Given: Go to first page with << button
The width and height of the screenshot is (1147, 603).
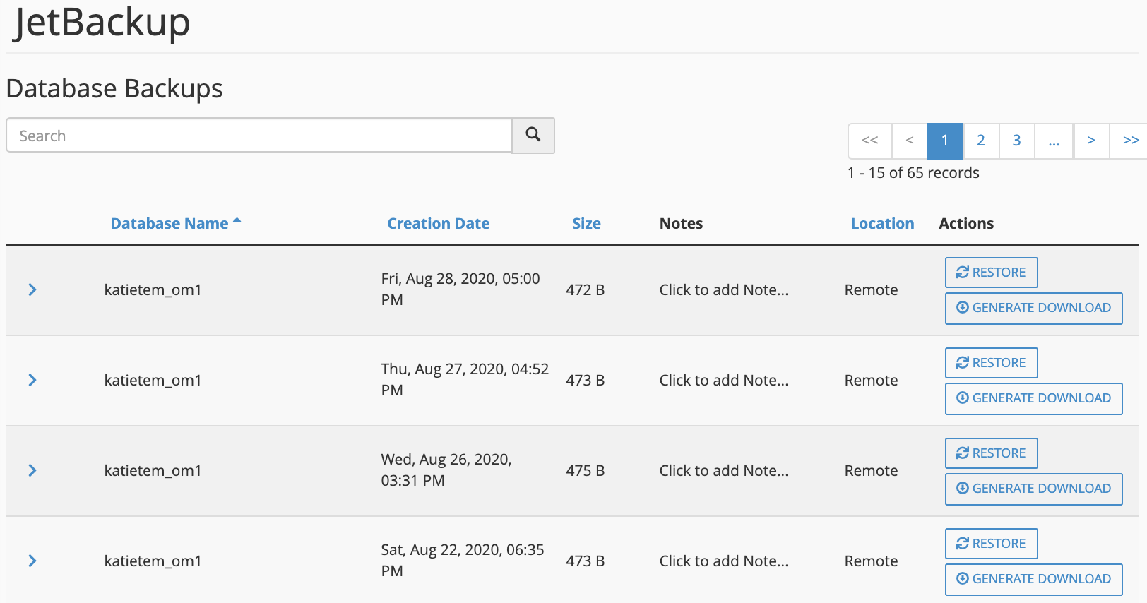Looking at the screenshot, I should [x=870, y=141].
